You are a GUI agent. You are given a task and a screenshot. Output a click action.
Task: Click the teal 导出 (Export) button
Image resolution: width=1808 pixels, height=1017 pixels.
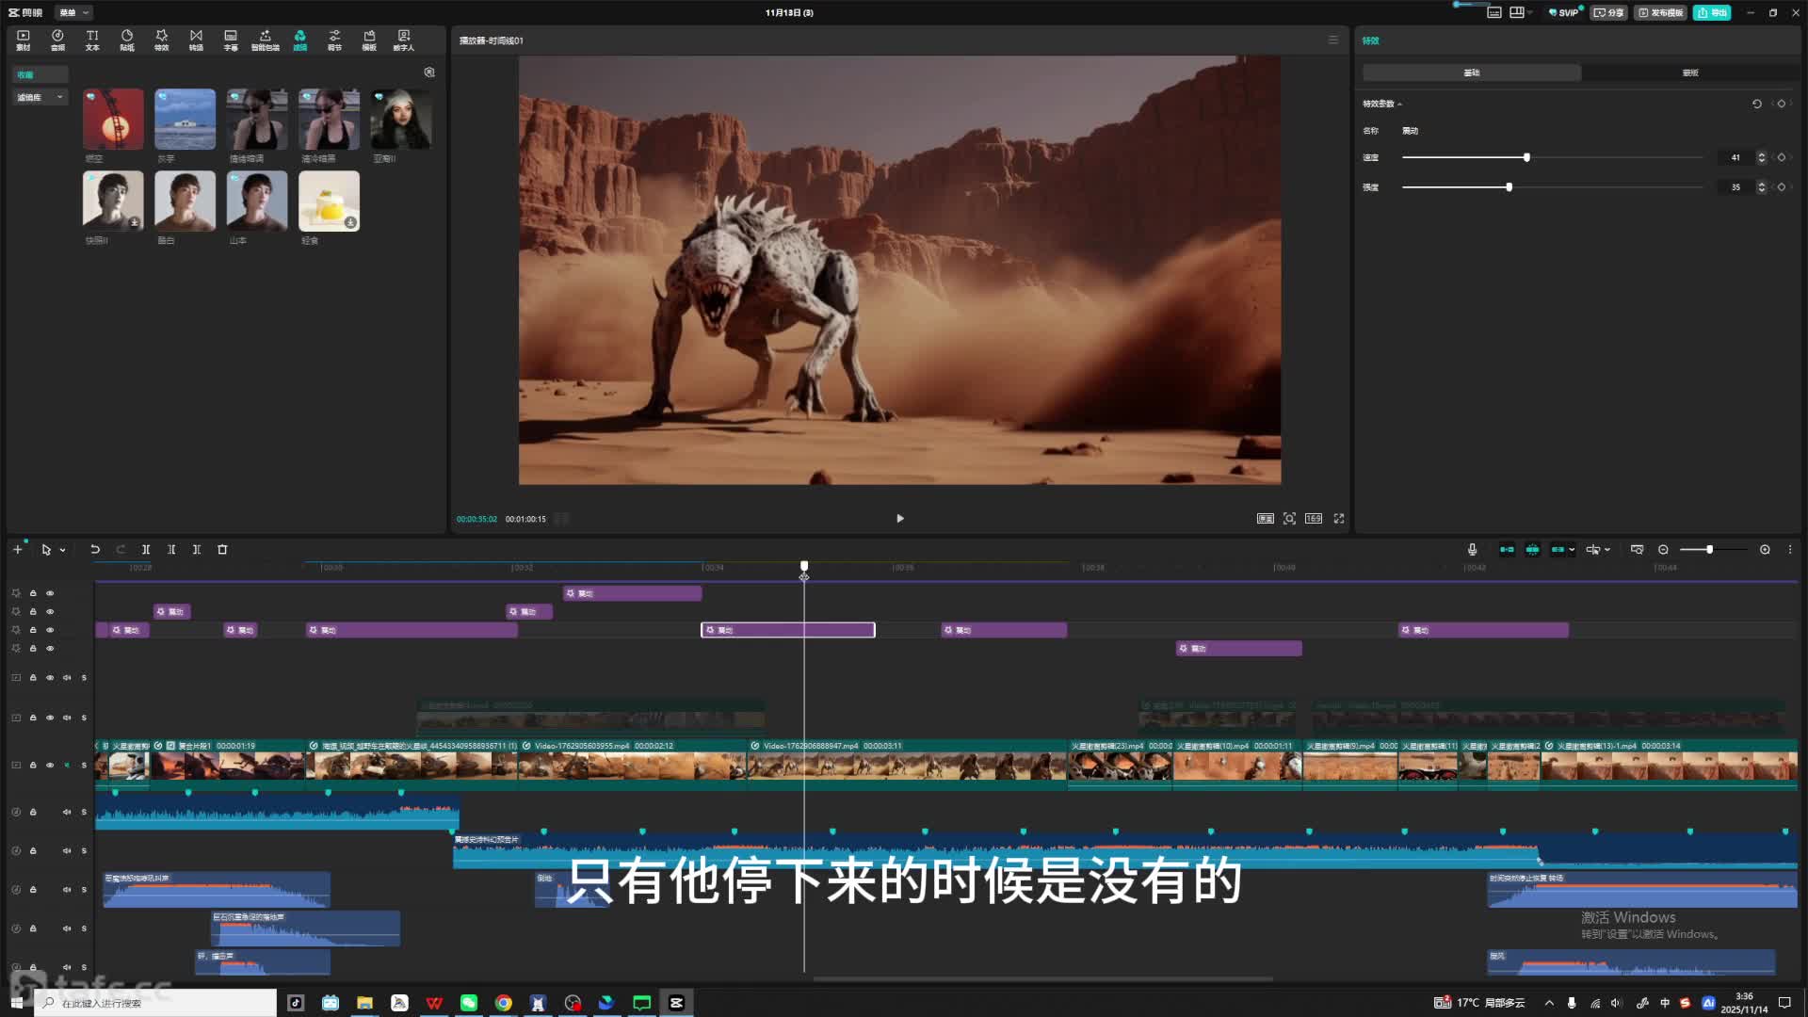coord(1711,12)
